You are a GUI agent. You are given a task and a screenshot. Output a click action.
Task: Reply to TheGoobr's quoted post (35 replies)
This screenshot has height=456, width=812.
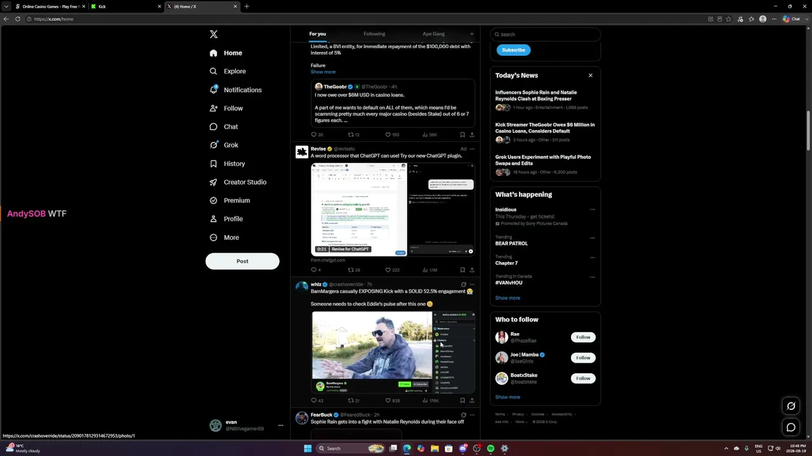click(x=317, y=135)
